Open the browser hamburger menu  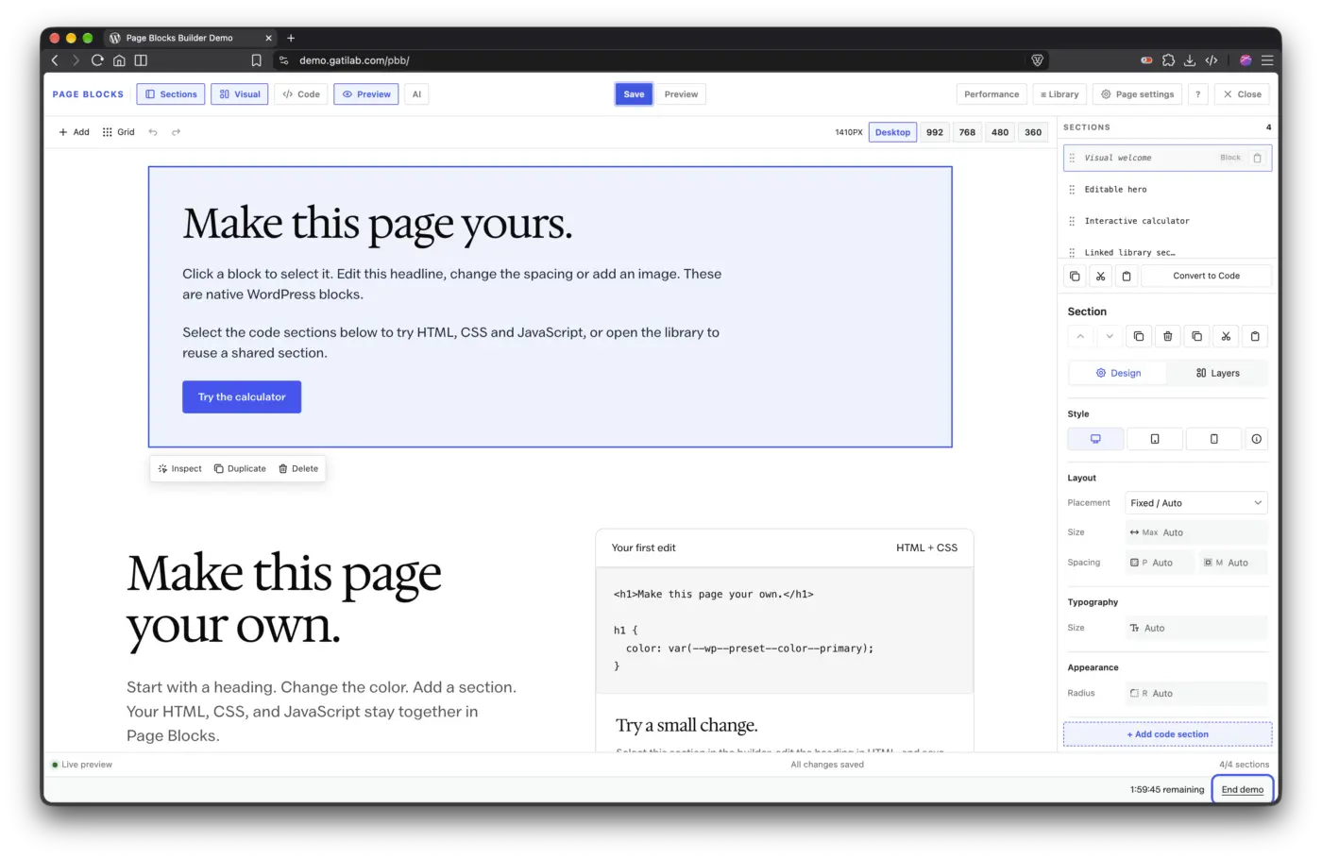point(1267,60)
